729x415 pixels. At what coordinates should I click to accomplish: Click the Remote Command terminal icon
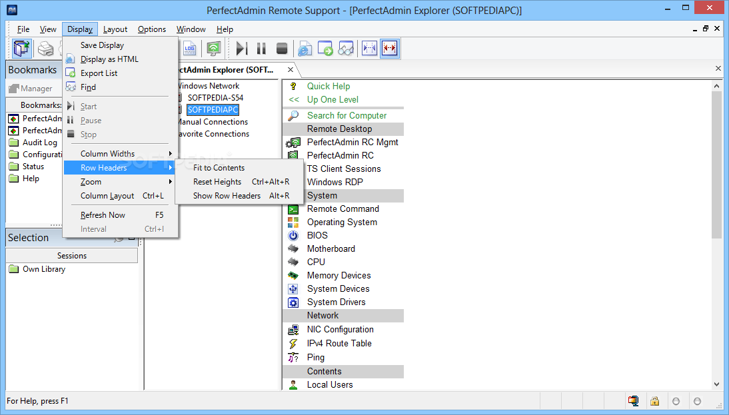coord(293,209)
